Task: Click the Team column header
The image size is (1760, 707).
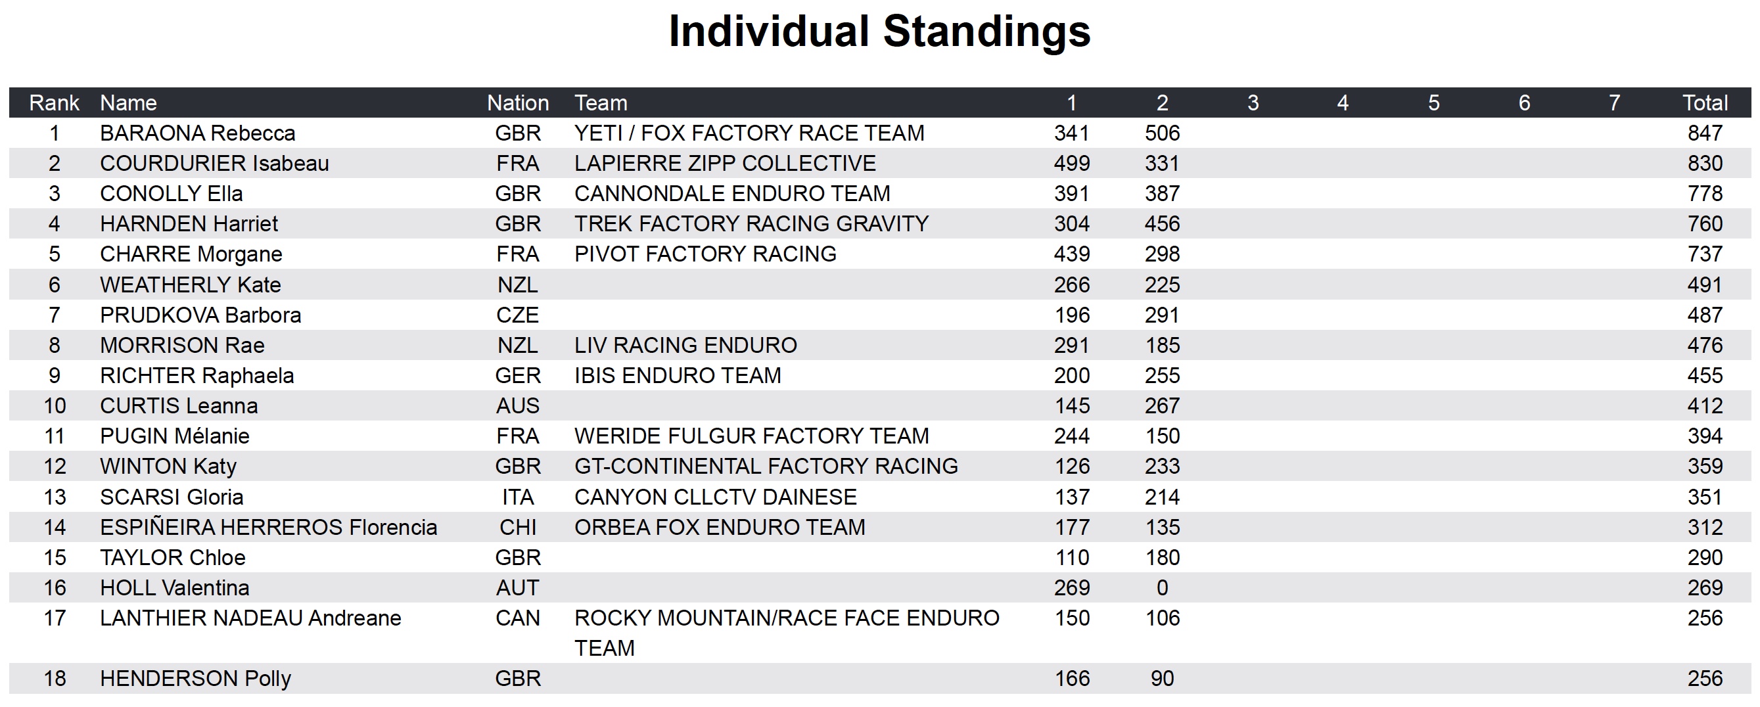Action: [x=600, y=103]
